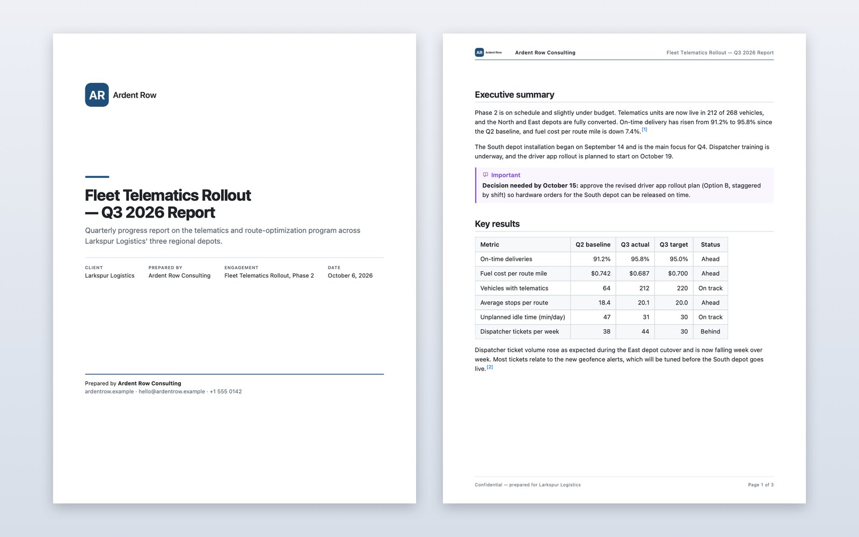The height and width of the screenshot is (537, 859).
Task: Click 'Ardent Row Consulting' under Prepared By
Action: point(179,275)
